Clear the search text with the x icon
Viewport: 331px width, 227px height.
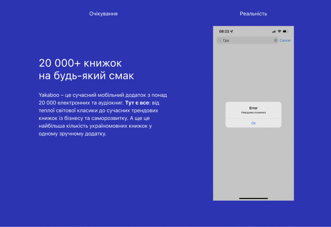(x=275, y=40)
